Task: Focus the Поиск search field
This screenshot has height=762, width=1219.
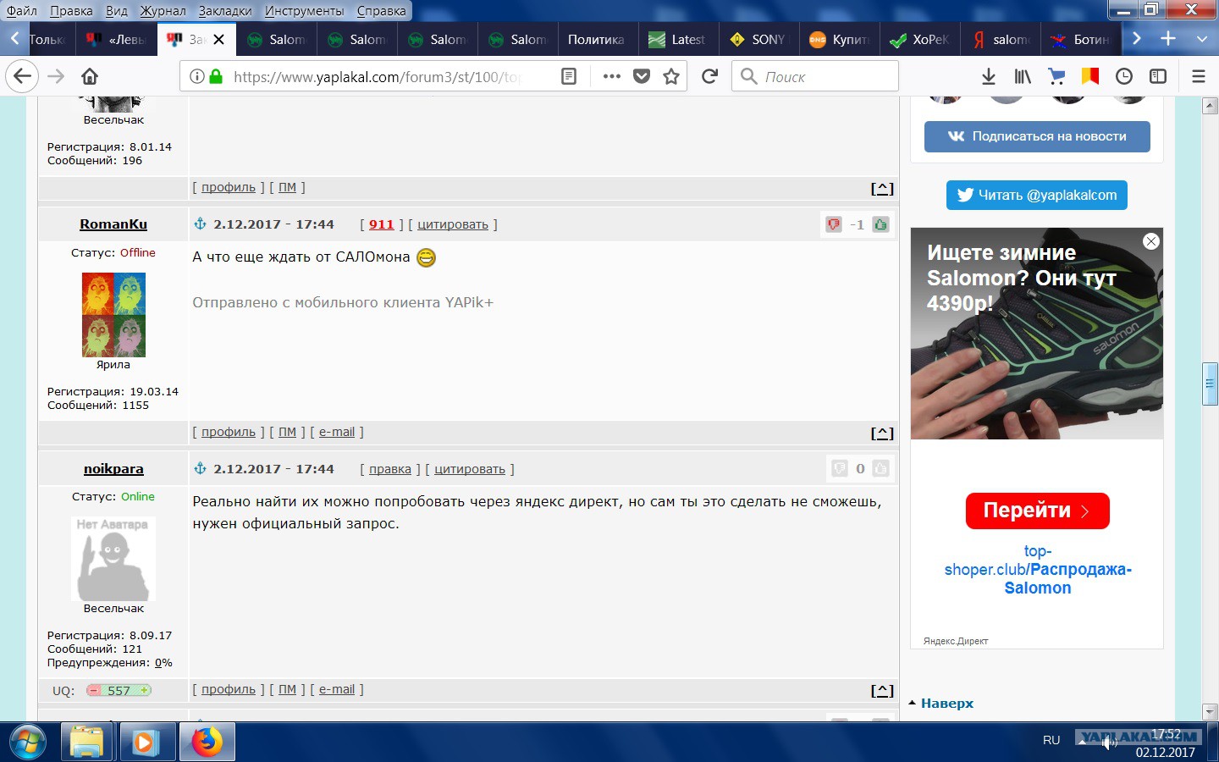Action: point(814,76)
